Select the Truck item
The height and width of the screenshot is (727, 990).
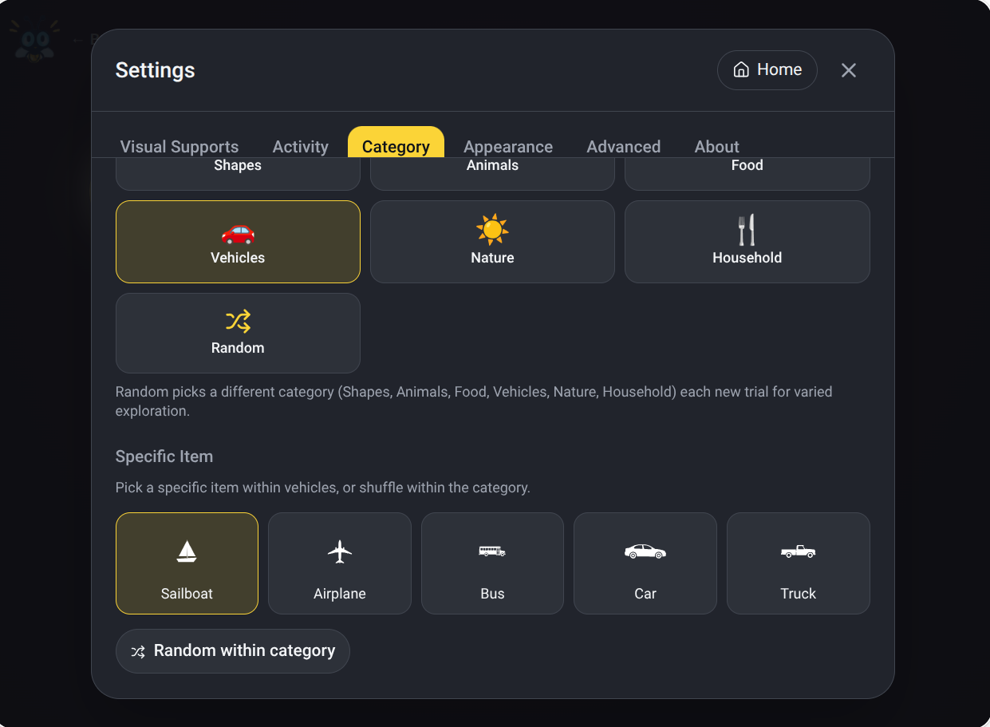[x=799, y=563]
